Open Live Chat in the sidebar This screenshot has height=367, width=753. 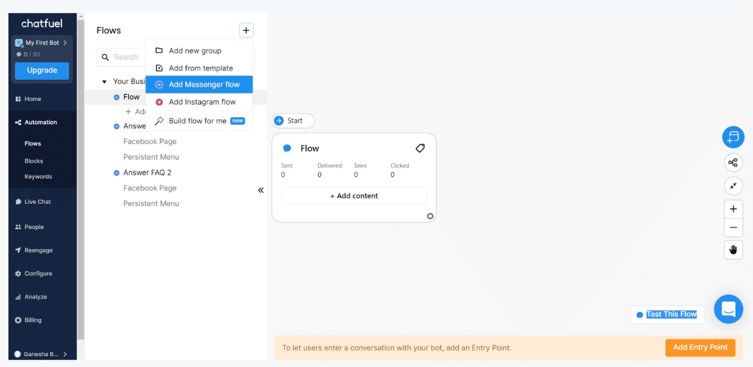point(37,202)
